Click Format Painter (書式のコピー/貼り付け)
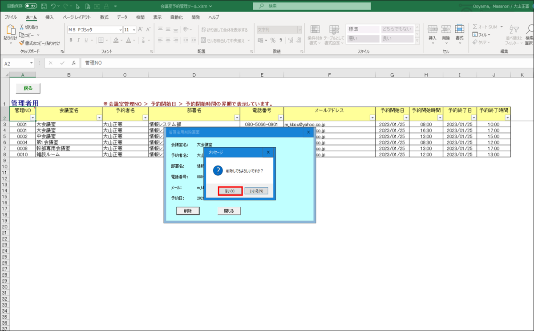The width and height of the screenshot is (534, 331). click(40, 43)
